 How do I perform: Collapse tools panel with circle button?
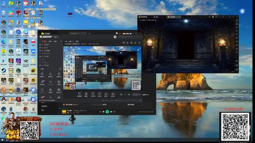pos(60,69)
